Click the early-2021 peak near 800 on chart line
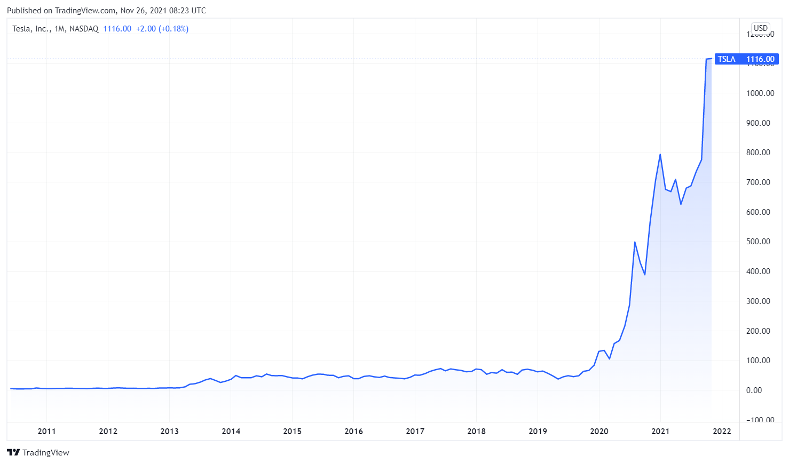Screen dimensions: 789x464 [x=660, y=155]
